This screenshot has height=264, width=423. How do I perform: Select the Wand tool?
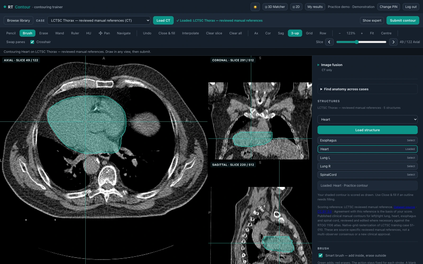[59, 33]
